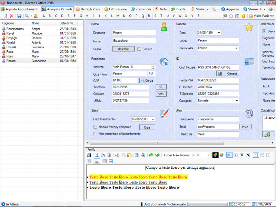Cut selected text with the scissors icon

(117, 155)
